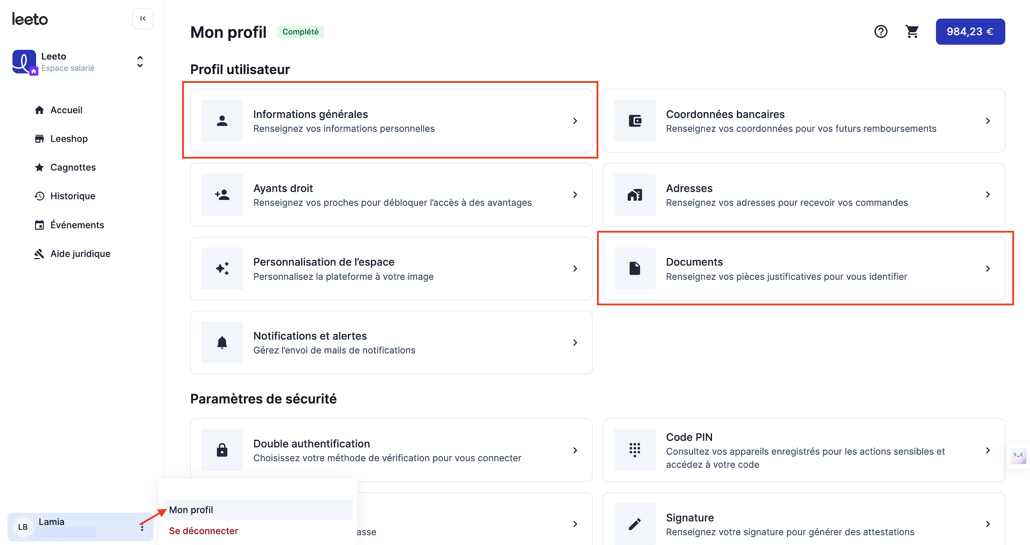Image resolution: width=1030 pixels, height=545 pixels.
Task: Go to Accueil in the sidebar
Action: 66,110
